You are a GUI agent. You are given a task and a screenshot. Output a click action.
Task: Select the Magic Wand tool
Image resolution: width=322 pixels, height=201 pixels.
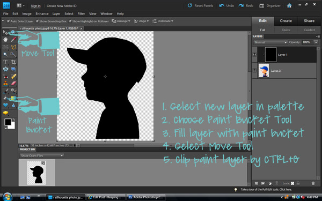point(5,55)
